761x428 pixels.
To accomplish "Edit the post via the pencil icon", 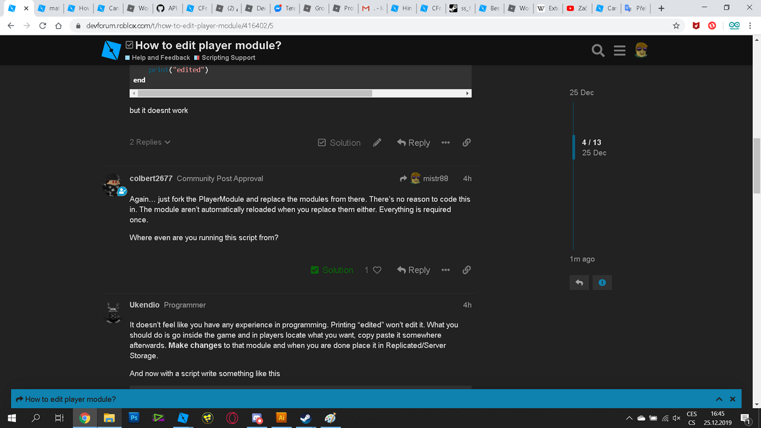I will pos(377,142).
